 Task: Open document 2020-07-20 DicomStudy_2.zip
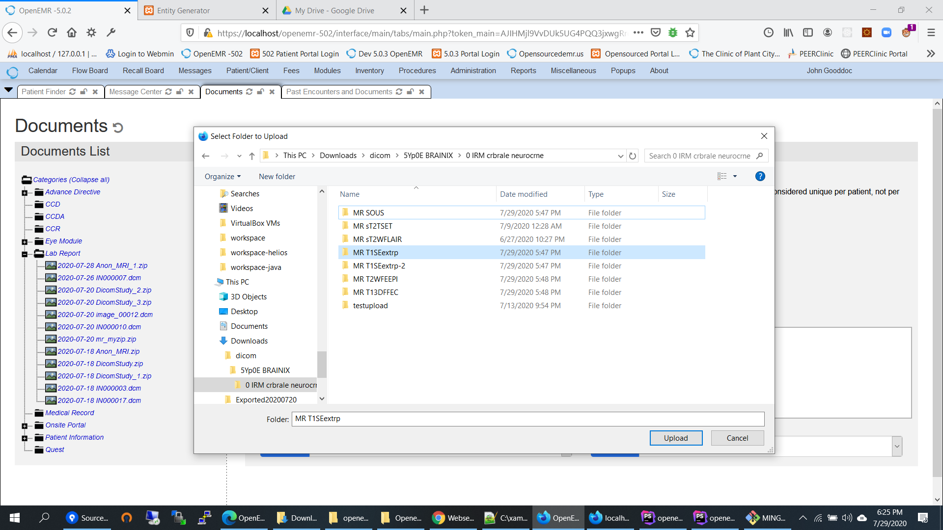pos(105,290)
